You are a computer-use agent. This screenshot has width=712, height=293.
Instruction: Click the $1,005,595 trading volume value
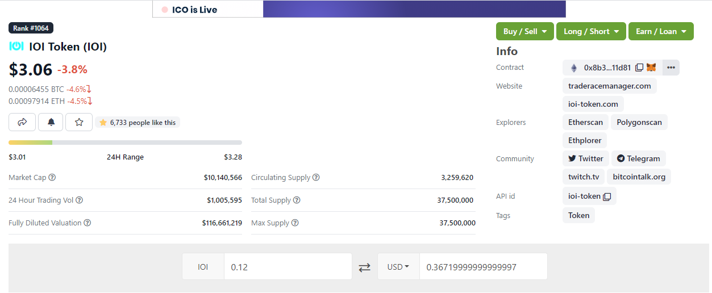224,200
